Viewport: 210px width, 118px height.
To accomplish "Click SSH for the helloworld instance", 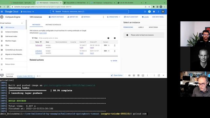I will tap(105, 45).
